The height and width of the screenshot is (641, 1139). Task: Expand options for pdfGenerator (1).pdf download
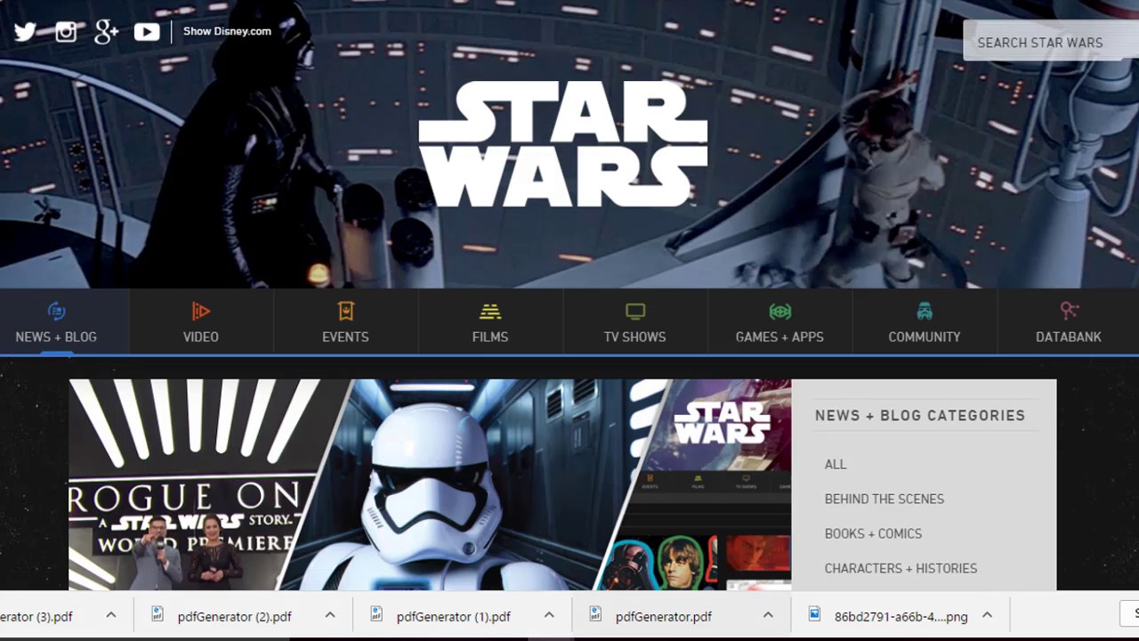(x=549, y=615)
